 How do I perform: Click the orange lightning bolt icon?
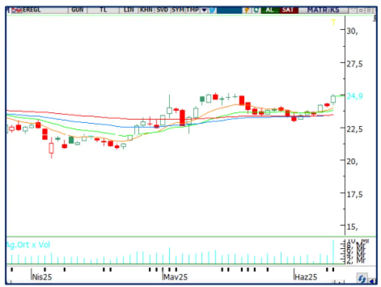point(246,10)
